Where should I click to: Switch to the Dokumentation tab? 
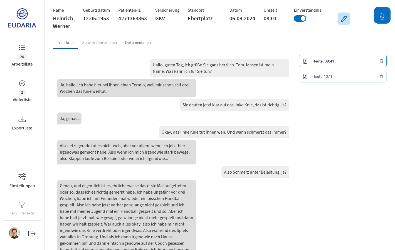(x=138, y=43)
